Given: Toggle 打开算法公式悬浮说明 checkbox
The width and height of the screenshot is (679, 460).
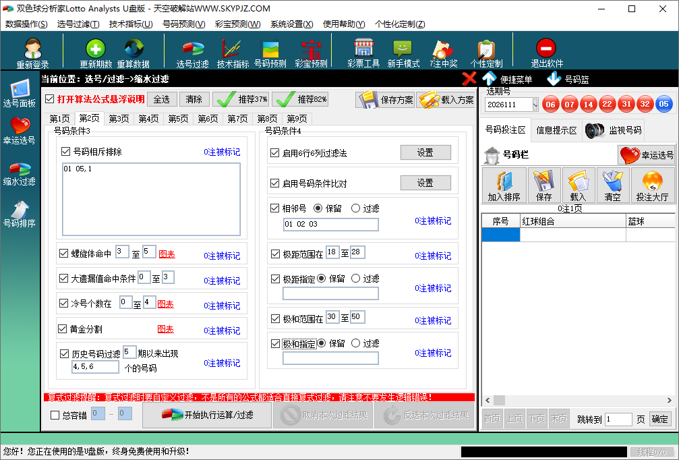Looking at the screenshot, I should click(x=50, y=99).
